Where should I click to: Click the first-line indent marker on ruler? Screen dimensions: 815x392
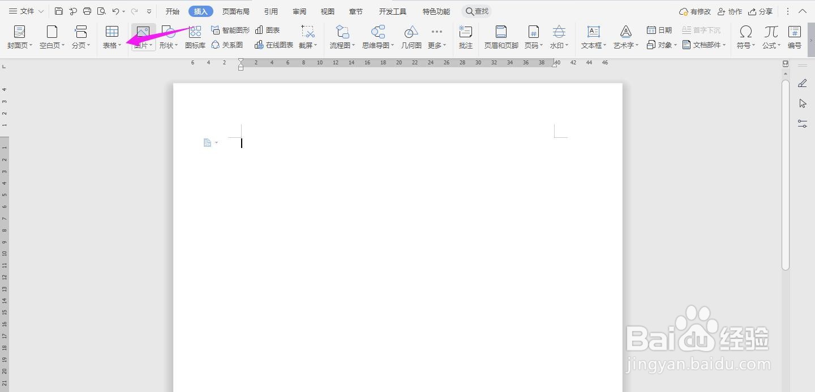(x=241, y=60)
